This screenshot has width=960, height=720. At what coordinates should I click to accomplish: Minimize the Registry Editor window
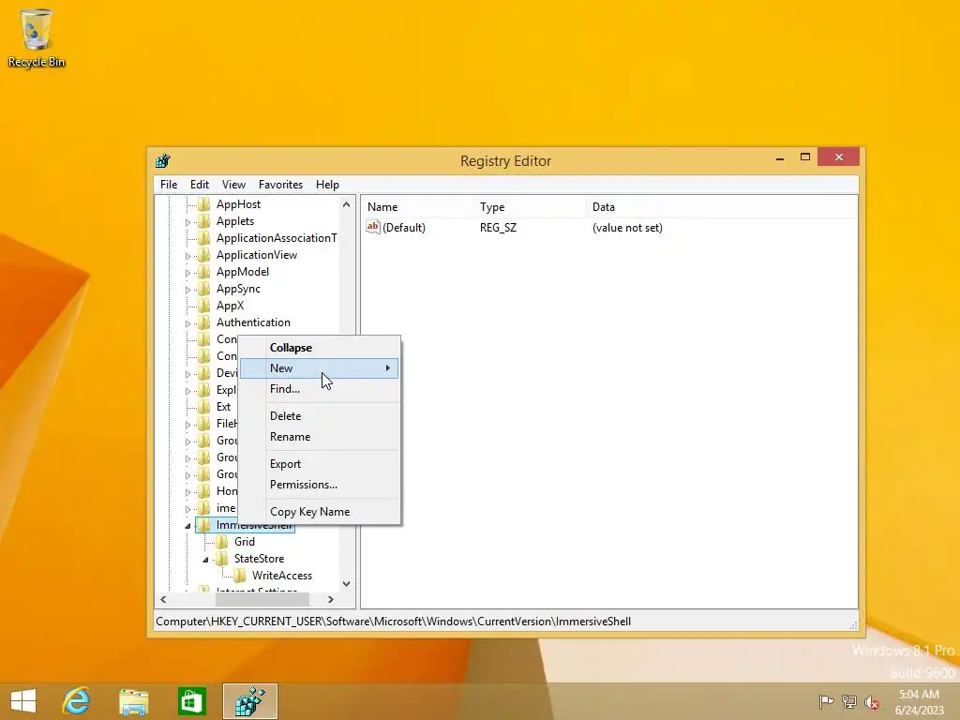[x=780, y=157]
